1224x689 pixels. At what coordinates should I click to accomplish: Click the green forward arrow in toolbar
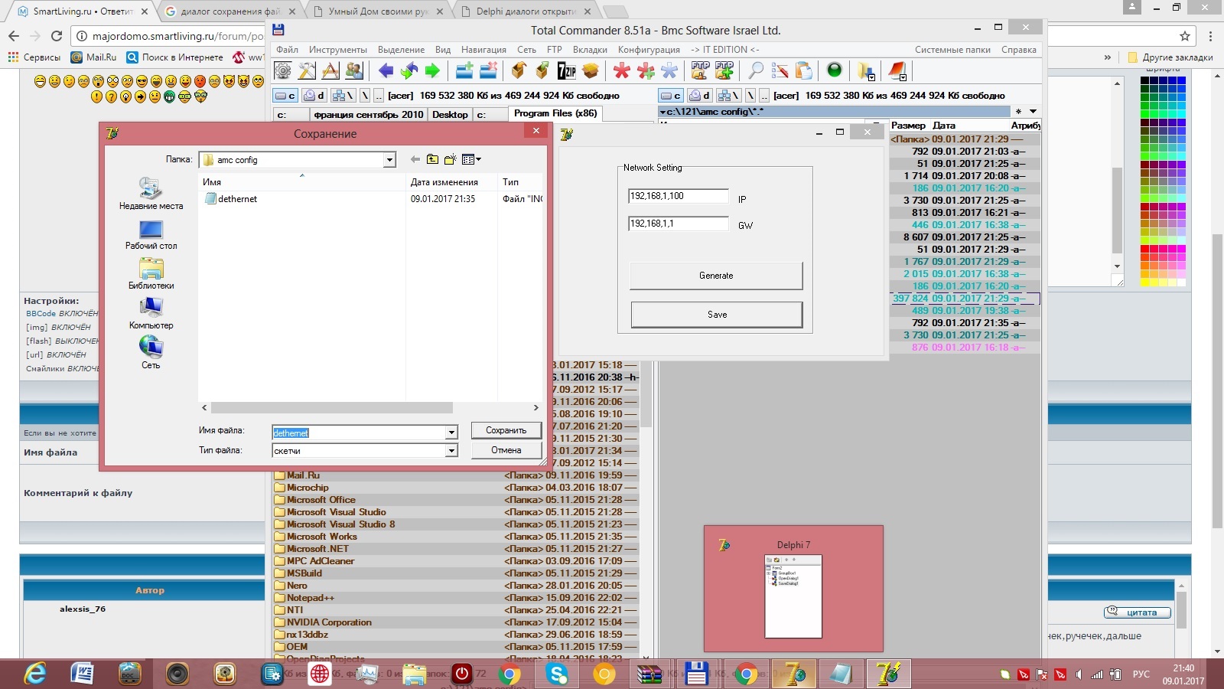432,71
